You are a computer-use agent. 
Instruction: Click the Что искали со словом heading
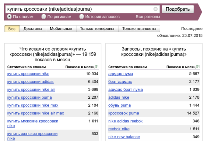pos(53,54)
